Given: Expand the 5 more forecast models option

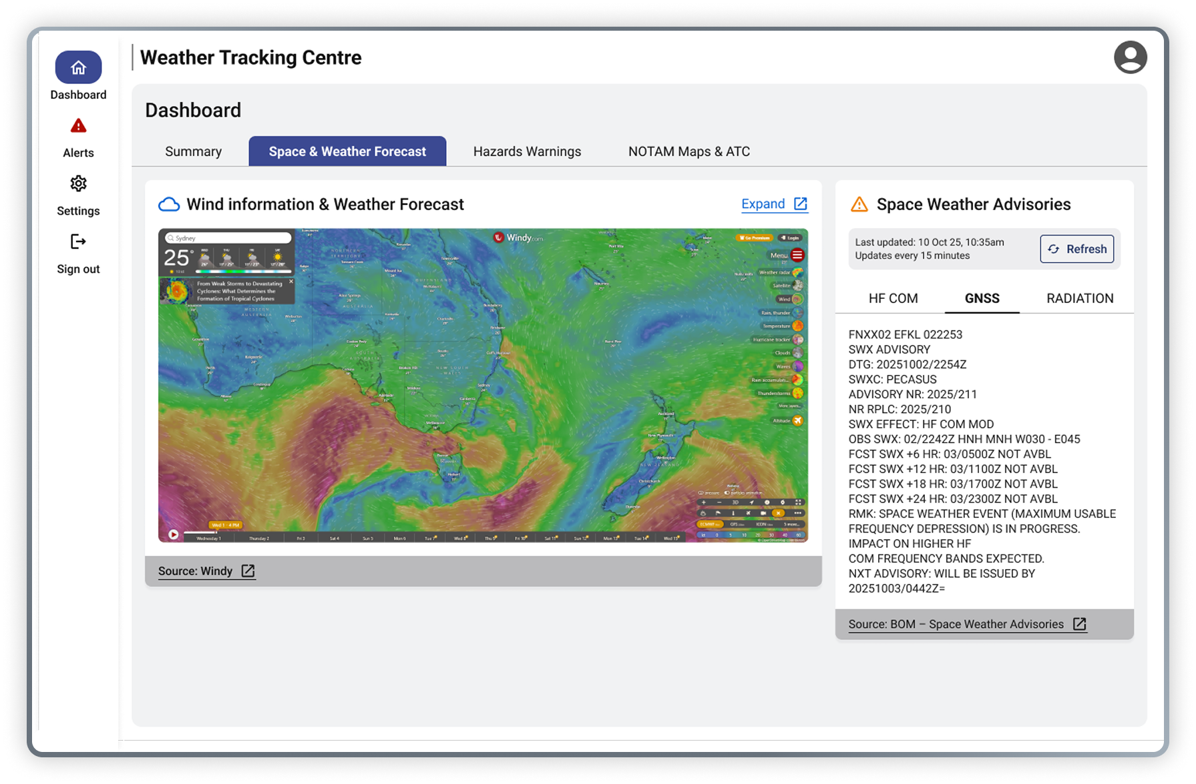Looking at the screenshot, I should (791, 524).
